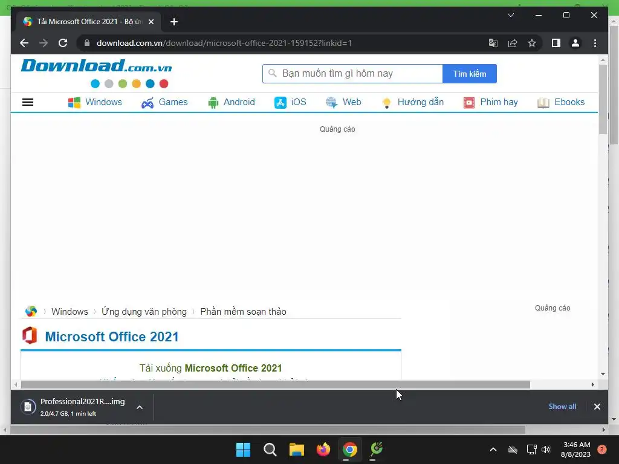Click the gray color dot
This screenshot has width=619, height=464.
pyautogui.click(x=109, y=83)
